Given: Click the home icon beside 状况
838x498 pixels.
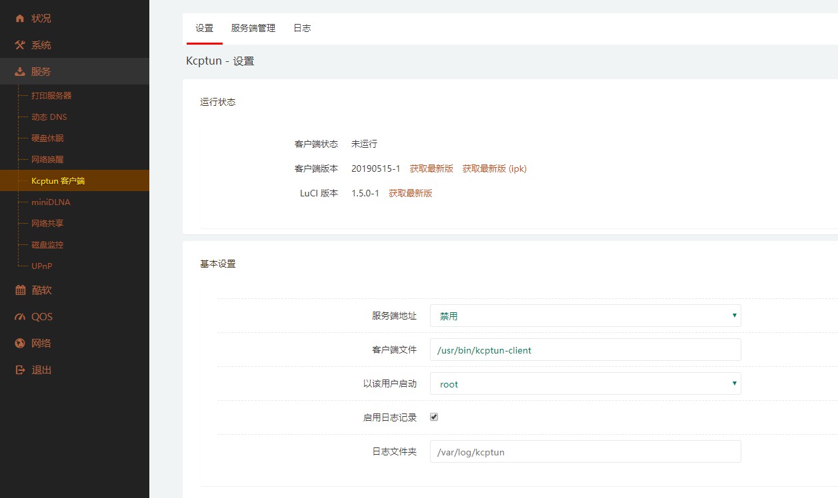Looking at the screenshot, I should click(x=20, y=18).
